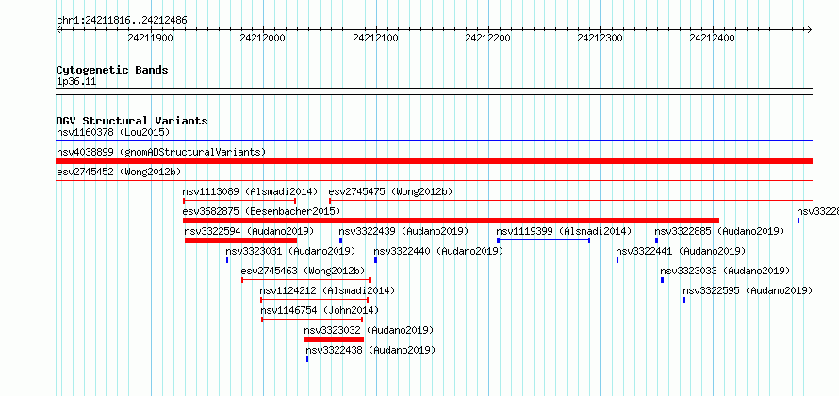The image size is (839, 396).
Task: Select nsv3323032 (Audano2019) label
Action: point(369,330)
